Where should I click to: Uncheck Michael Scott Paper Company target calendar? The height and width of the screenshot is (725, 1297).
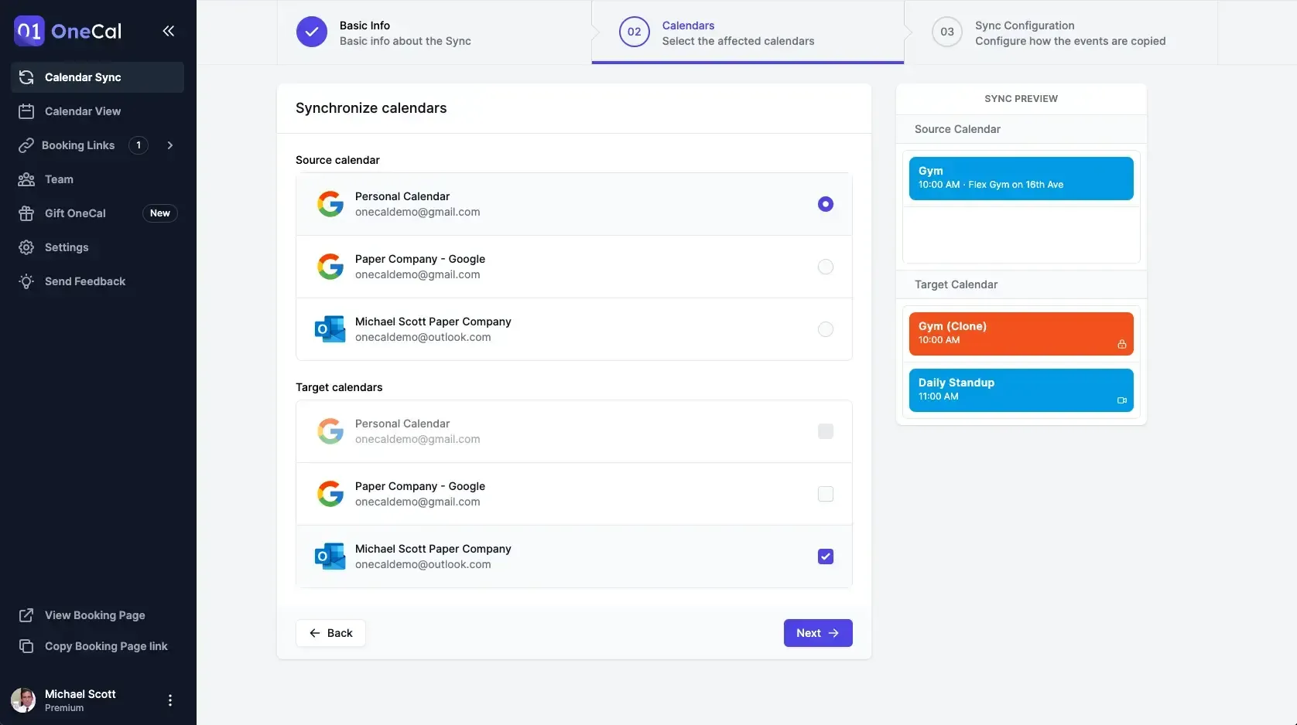pos(825,556)
